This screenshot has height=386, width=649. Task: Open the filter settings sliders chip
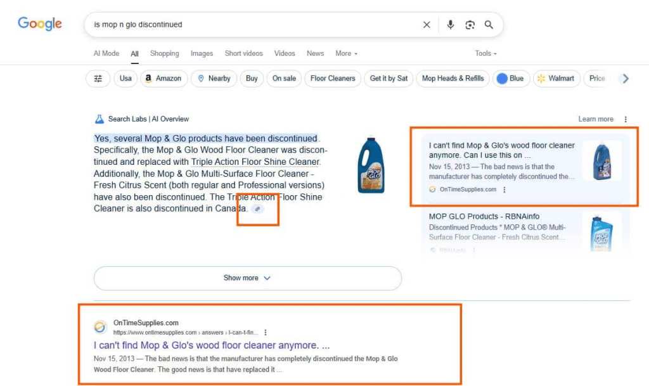(98, 79)
